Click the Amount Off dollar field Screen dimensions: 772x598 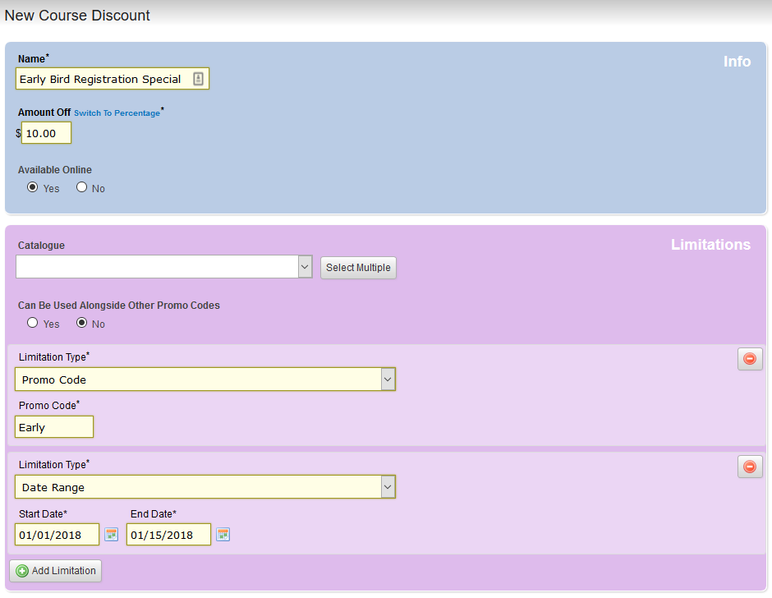[46, 133]
